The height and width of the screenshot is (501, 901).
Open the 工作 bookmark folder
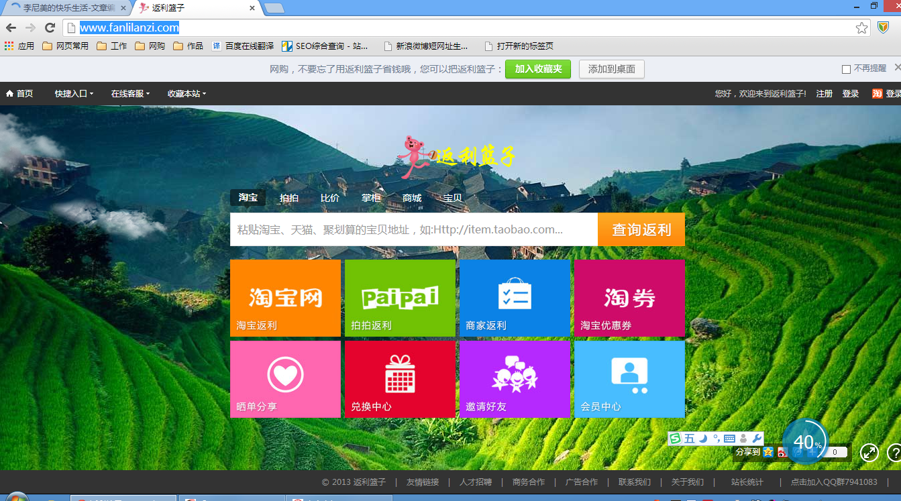pos(112,46)
